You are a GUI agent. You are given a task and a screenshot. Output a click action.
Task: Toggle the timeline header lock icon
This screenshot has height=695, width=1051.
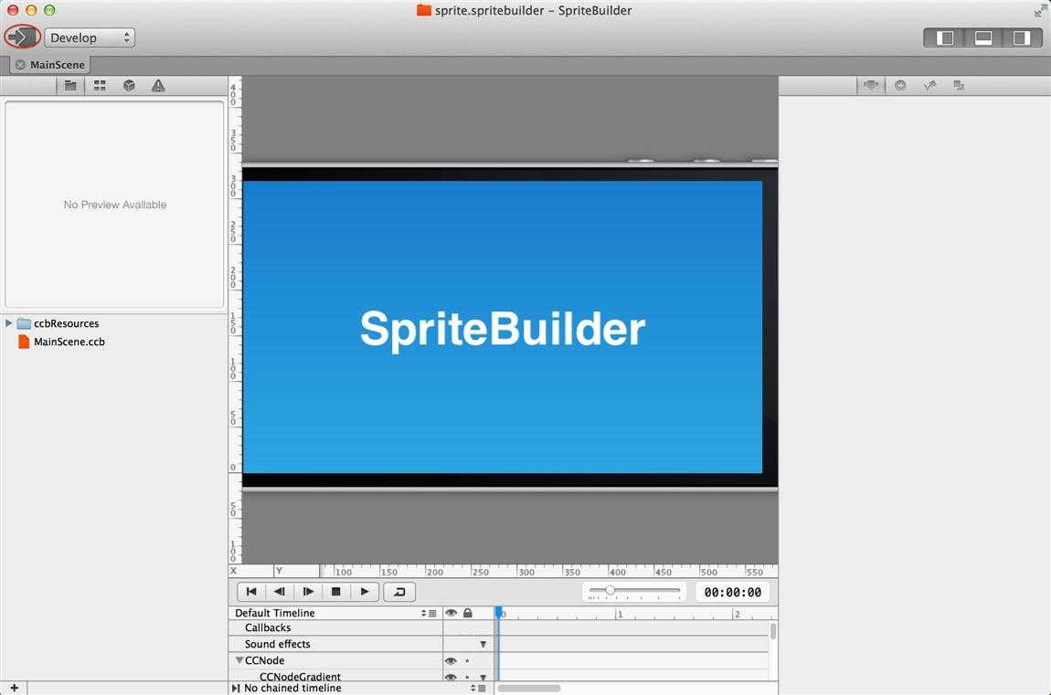click(x=468, y=613)
